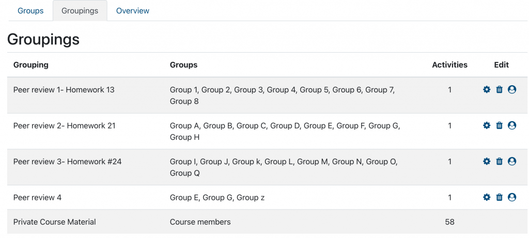Click the Activities column header

(x=450, y=65)
